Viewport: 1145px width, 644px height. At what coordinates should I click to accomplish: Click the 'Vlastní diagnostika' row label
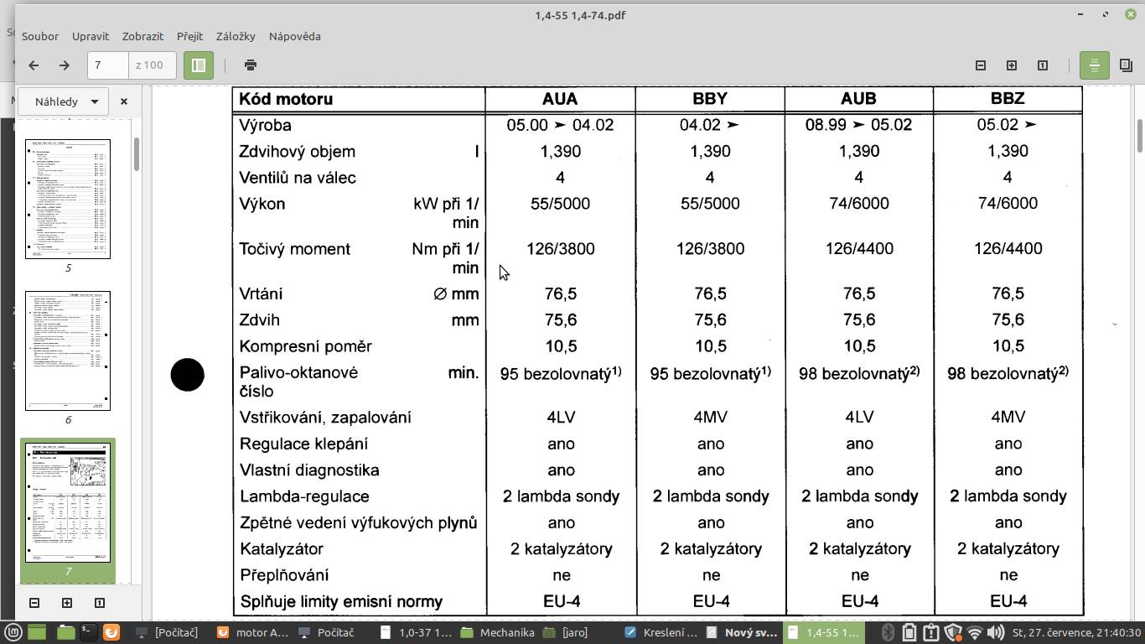click(309, 470)
